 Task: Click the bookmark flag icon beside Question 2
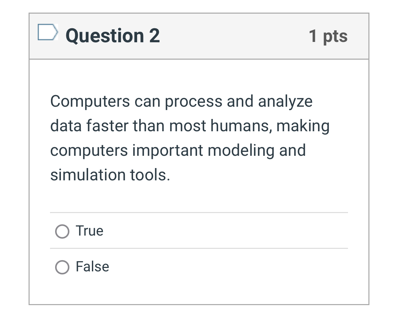coord(47,33)
